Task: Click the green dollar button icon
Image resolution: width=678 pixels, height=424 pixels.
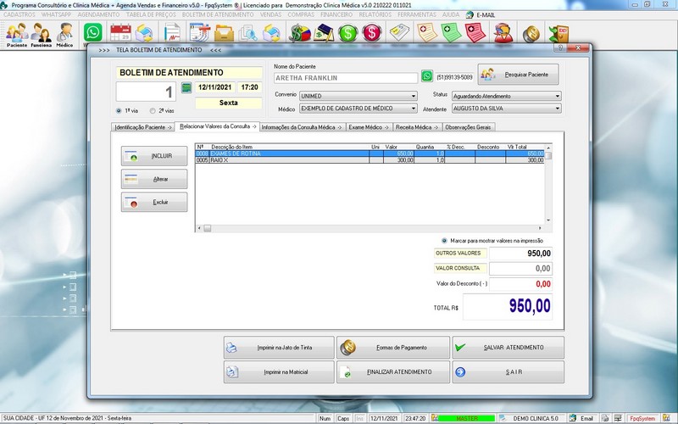Action: click(x=348, y=33)
